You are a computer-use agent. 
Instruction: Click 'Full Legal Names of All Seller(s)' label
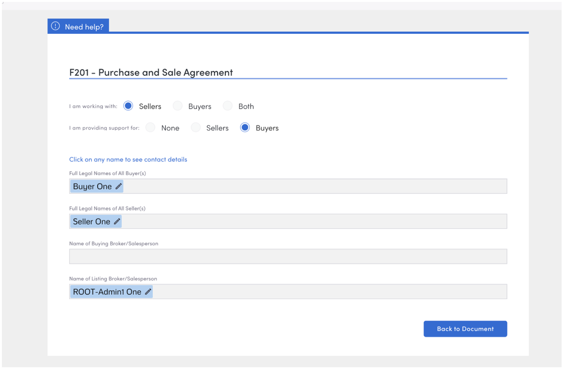pyautogui.click(x=107, y=209)
